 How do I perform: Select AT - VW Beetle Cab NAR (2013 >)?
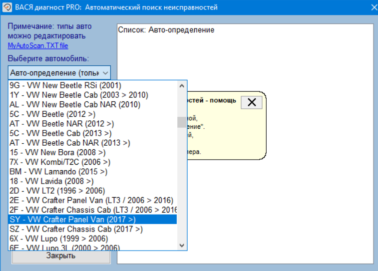point(92,143)
